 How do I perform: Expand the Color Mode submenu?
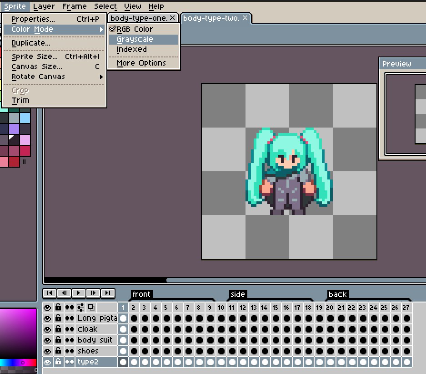54,30
